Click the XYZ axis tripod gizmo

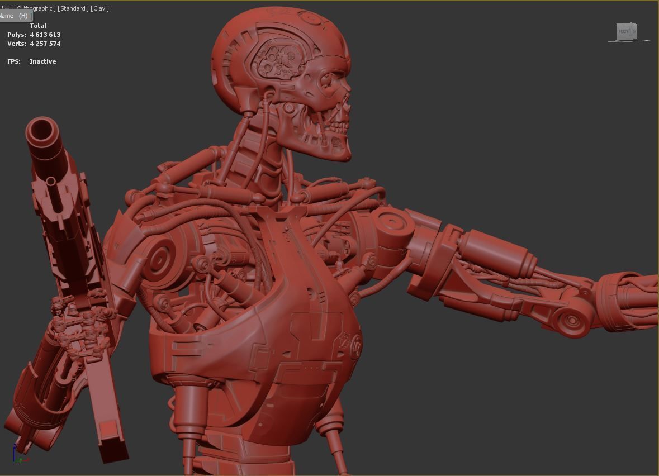(x=20, y=454)
